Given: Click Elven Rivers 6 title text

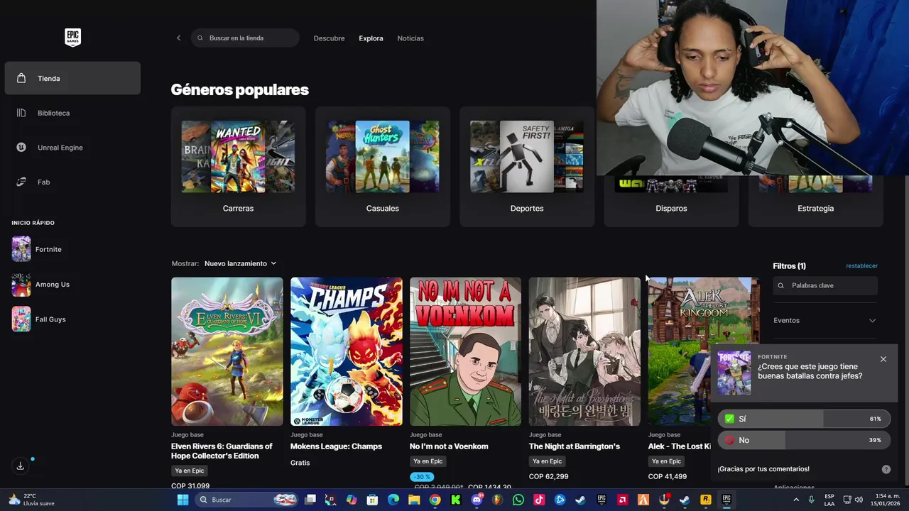Looking at the screenshot, I should pos(222,451).
